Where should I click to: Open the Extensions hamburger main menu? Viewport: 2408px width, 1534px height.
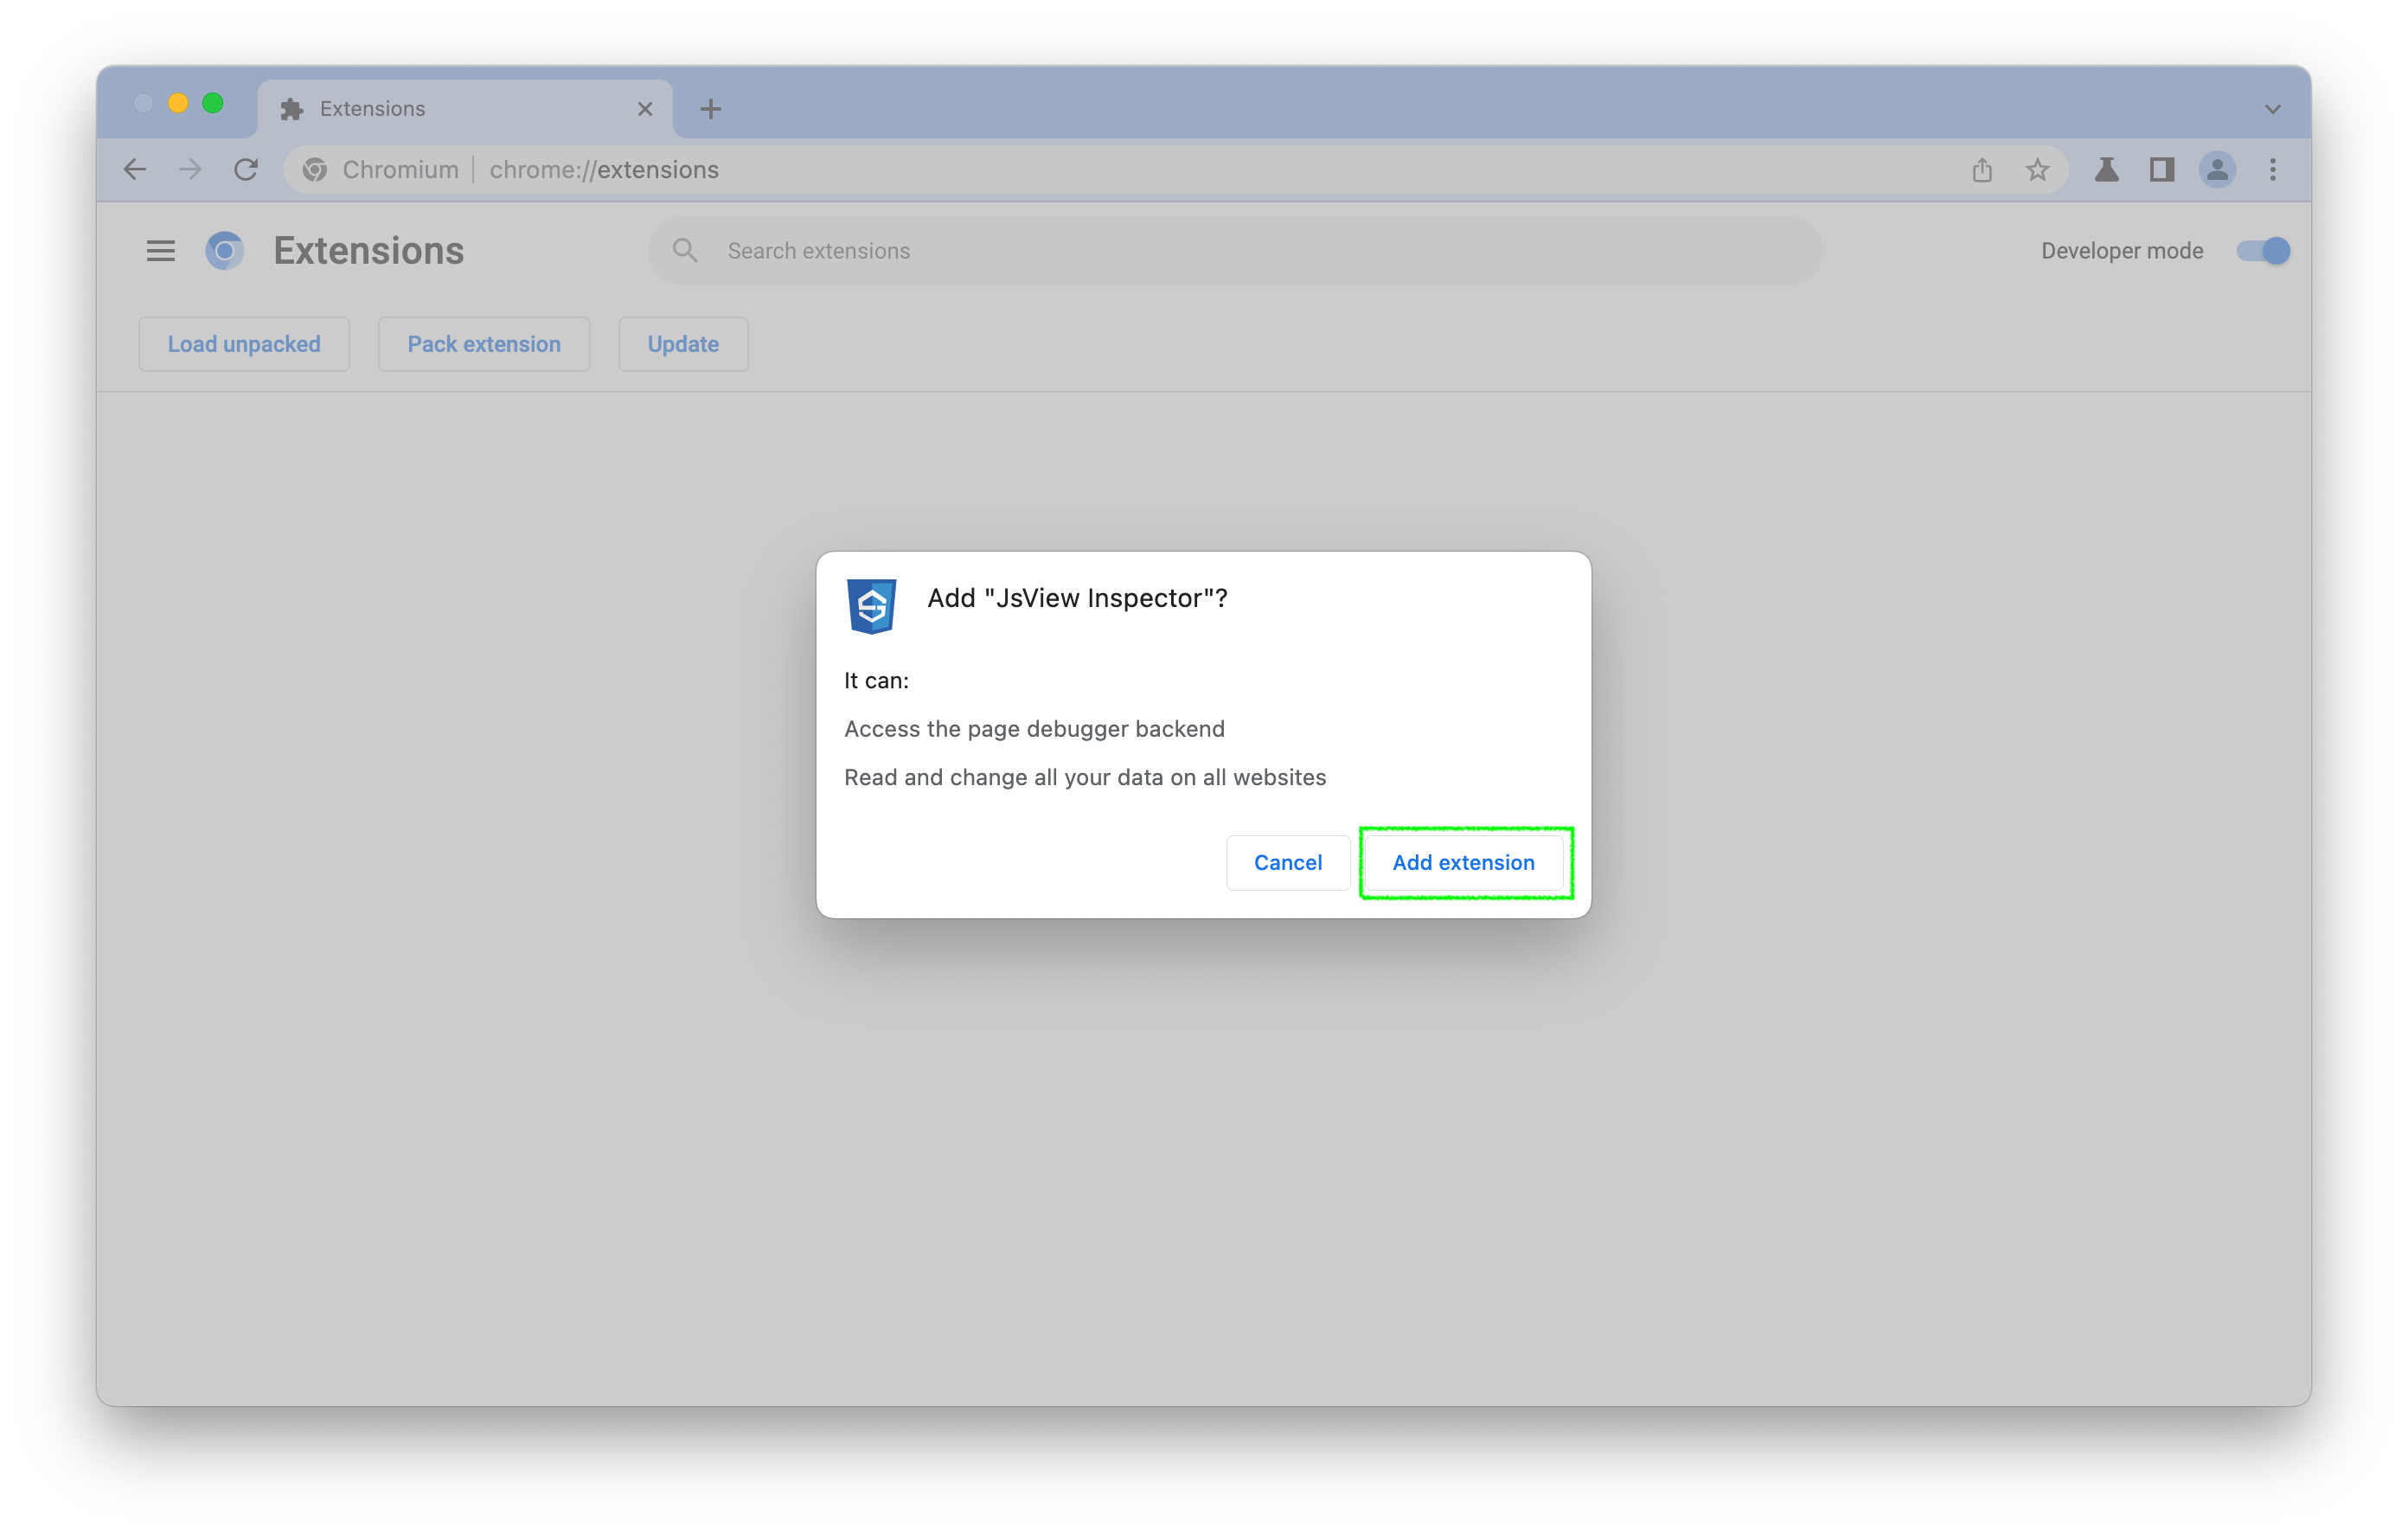[x=160, y=251]
